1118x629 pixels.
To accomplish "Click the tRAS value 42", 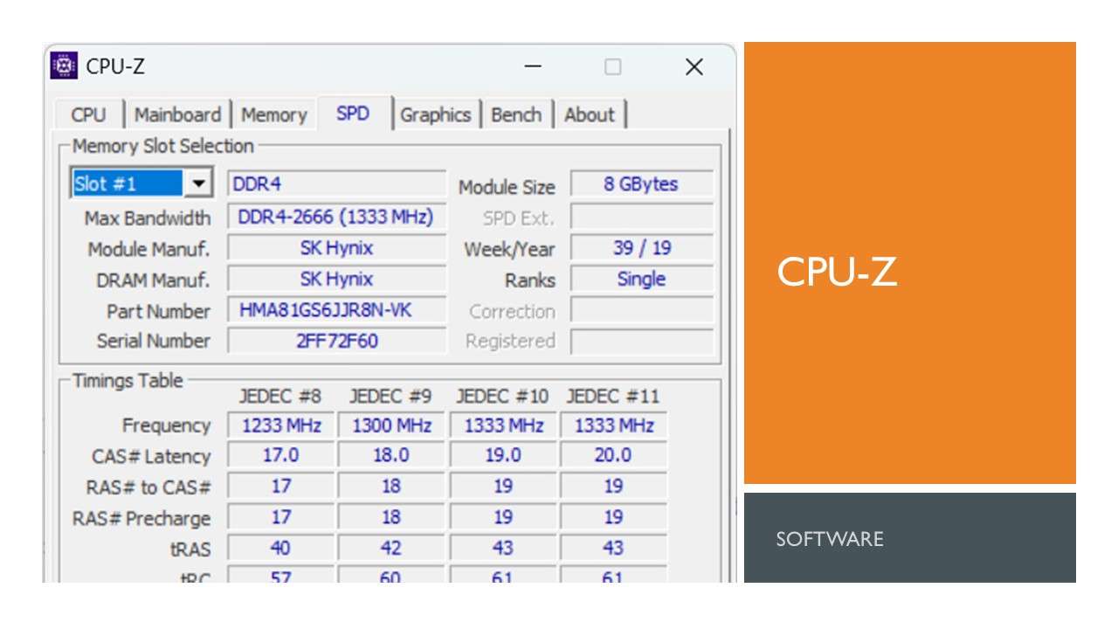I will pyautogui.click(x=391, y=548).
